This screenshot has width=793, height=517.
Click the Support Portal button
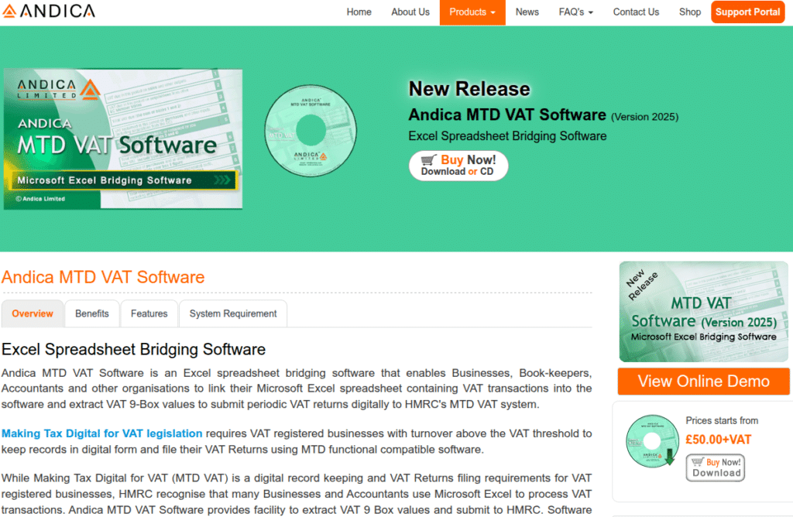click(747, 12)
